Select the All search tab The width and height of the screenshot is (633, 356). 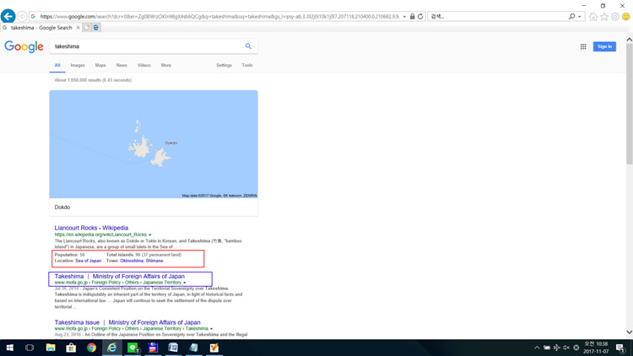(x=57, y=65)
